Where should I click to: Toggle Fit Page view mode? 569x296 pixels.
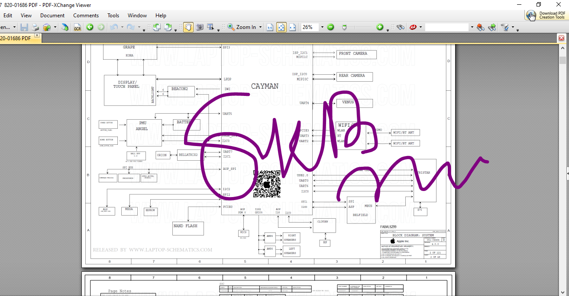click(281, 27)
